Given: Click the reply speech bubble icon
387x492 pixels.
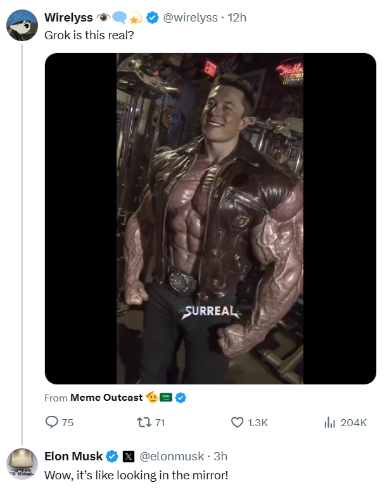Looking at the screenshot, I should (51, 422).
